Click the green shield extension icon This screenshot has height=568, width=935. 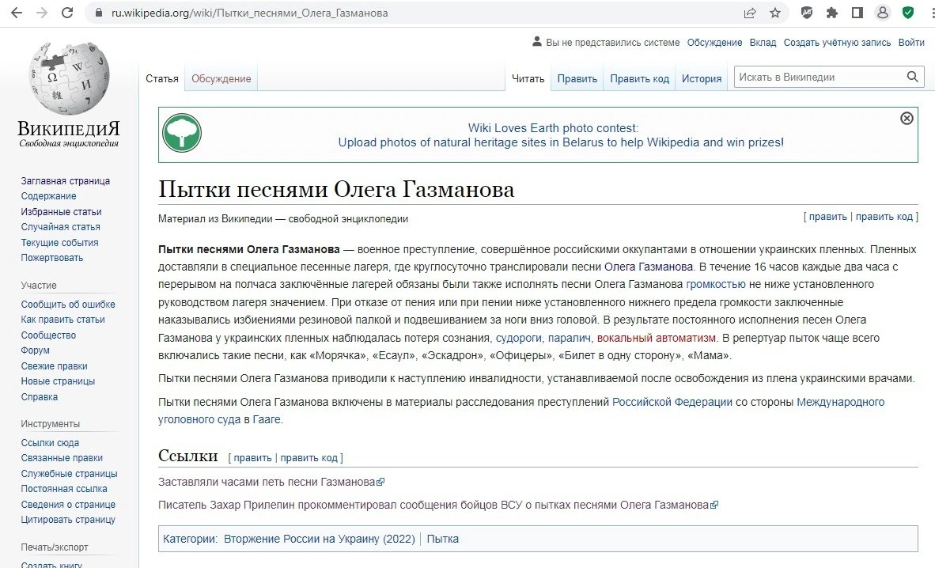click(908, 13)
